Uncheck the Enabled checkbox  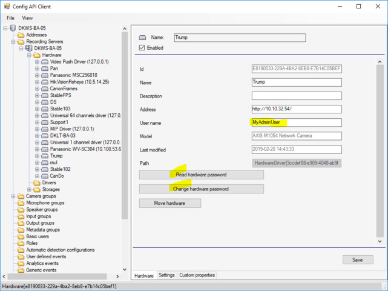[x=142, y=48]
